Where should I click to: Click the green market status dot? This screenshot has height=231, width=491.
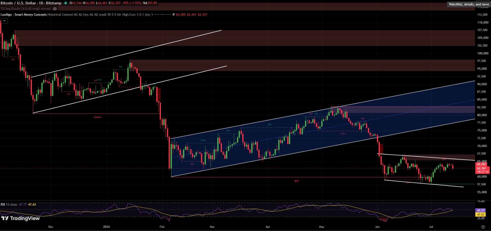pyautogui.click(x=66, y=3)
